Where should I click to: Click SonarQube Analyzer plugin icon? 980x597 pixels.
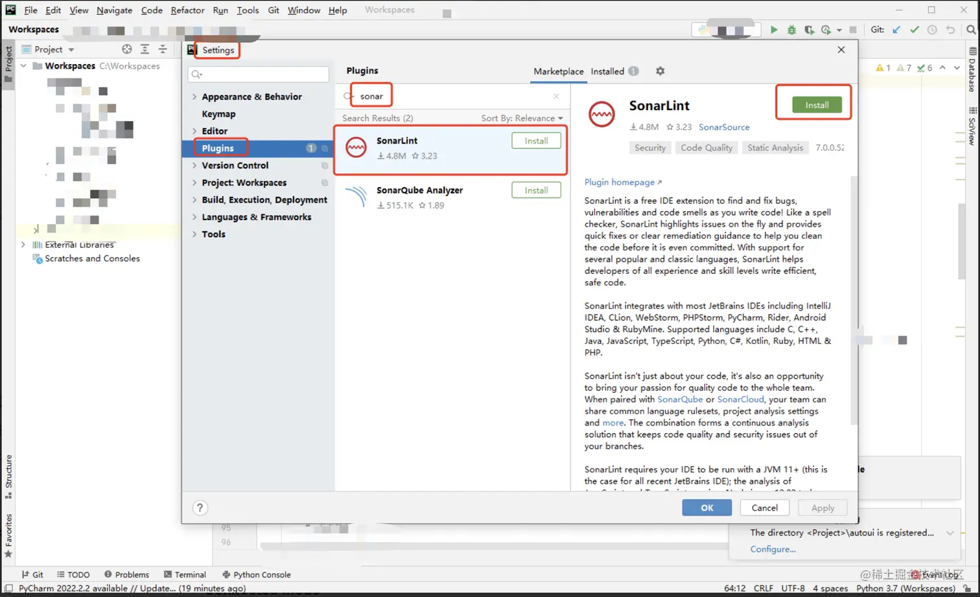click(x=356, y=197)
